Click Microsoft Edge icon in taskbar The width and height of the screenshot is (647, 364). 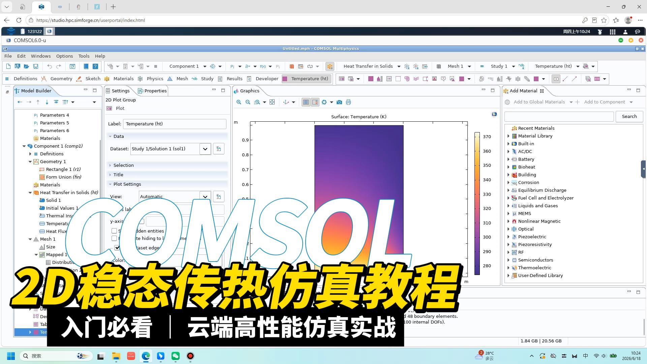[146, 356]
